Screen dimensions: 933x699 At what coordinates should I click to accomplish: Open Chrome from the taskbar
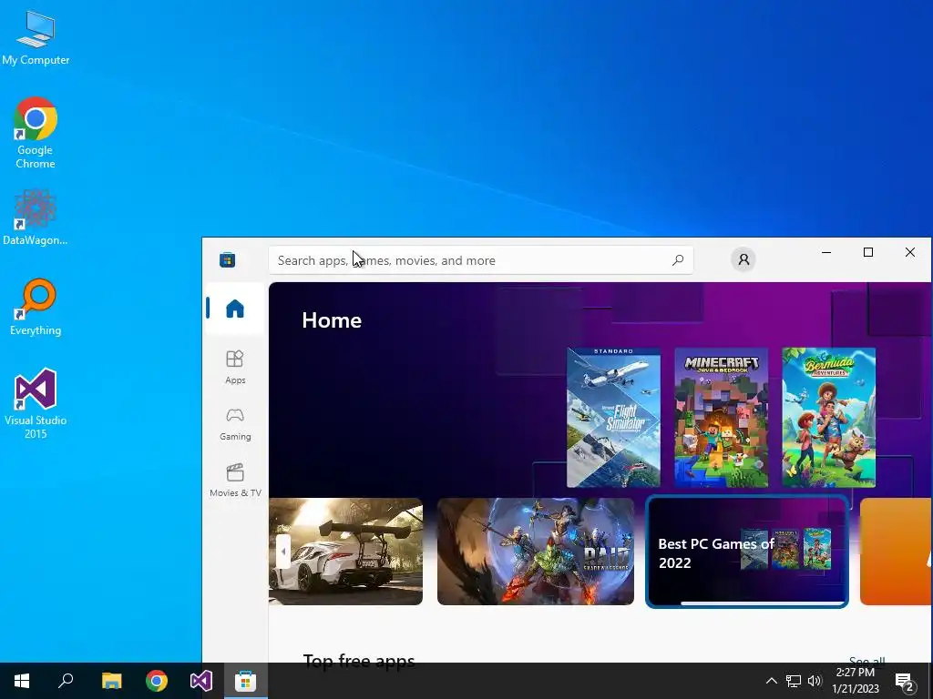pos(157,681)
